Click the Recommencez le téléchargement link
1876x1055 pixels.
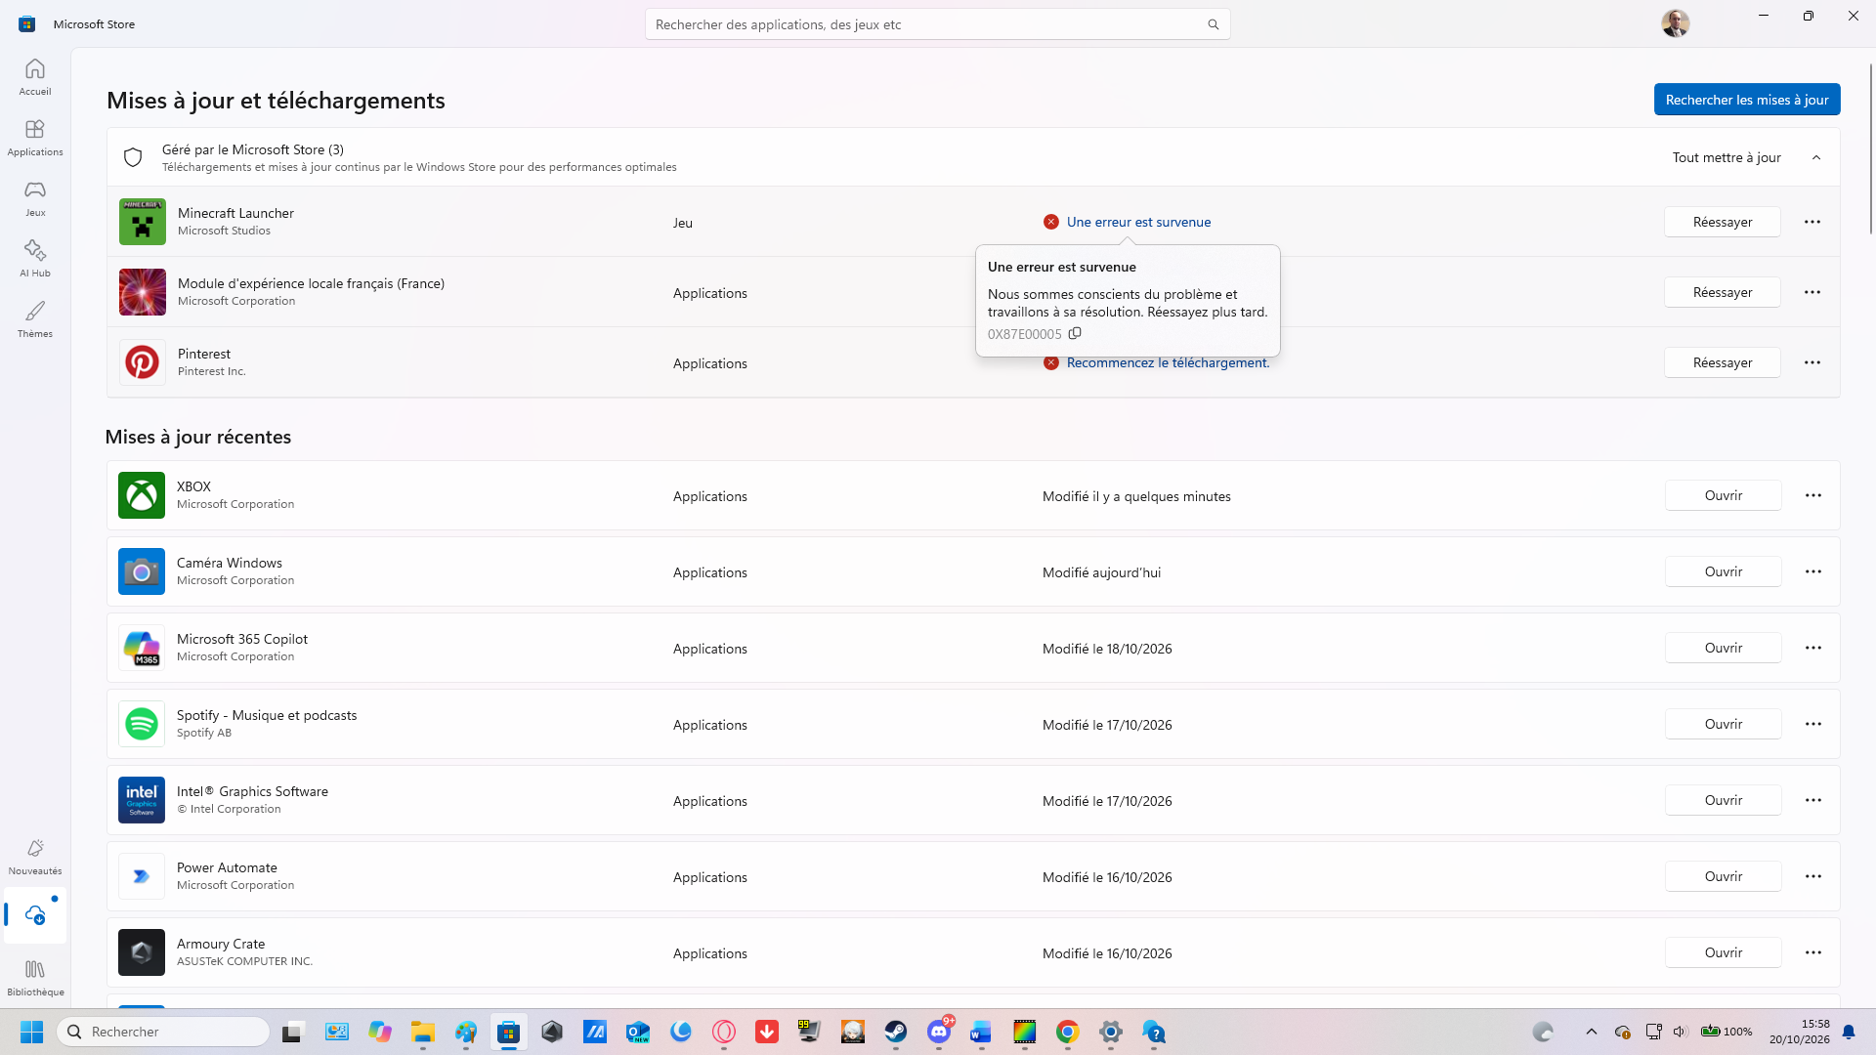[x=1168, y=362]
